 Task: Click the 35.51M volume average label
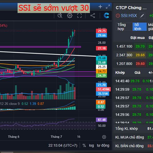click(103, 94)
